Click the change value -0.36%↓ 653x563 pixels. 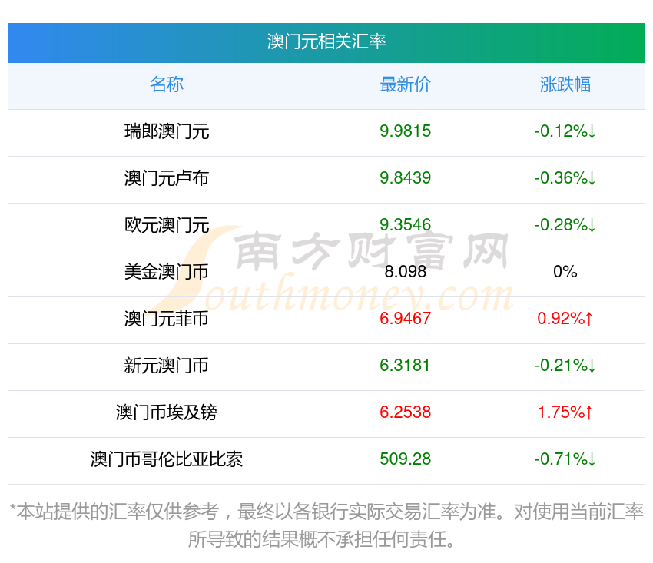[x=565, y=178]
